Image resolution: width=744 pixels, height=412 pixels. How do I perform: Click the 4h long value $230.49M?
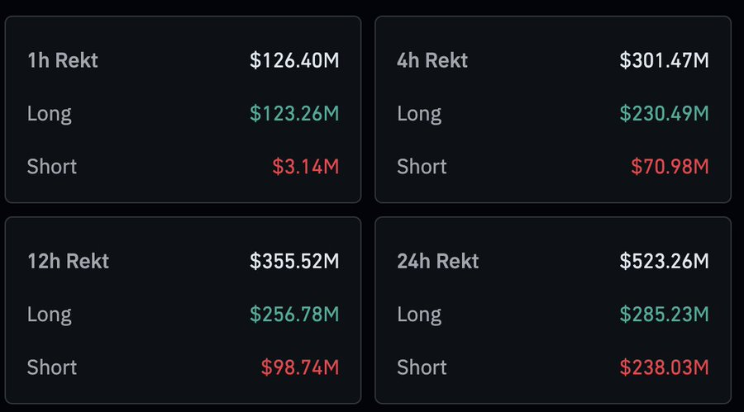[x=664, y=113]
